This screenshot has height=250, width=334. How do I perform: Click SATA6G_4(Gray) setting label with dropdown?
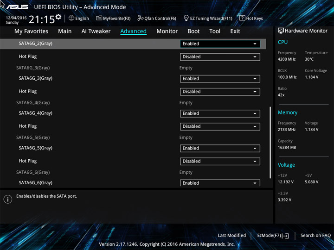(36, 113)
